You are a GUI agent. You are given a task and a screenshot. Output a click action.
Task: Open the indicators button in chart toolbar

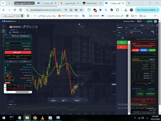pyautogui.click(x=27, y=27)
